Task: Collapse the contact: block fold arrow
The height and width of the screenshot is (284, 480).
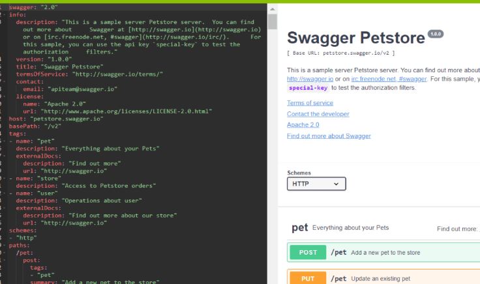Action: [5, 81]
